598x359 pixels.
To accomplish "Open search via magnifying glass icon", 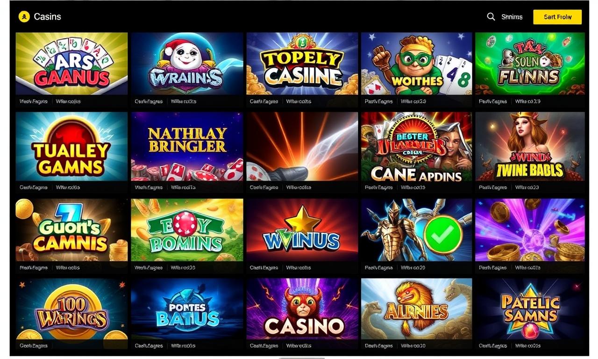I will [491, 17].
